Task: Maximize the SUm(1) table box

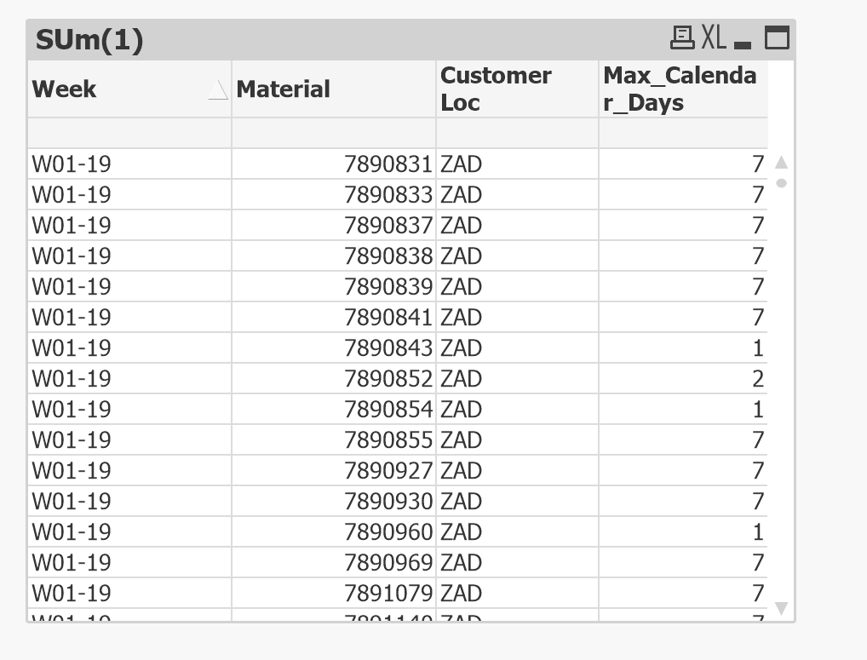Action: (x=777, y=37)
